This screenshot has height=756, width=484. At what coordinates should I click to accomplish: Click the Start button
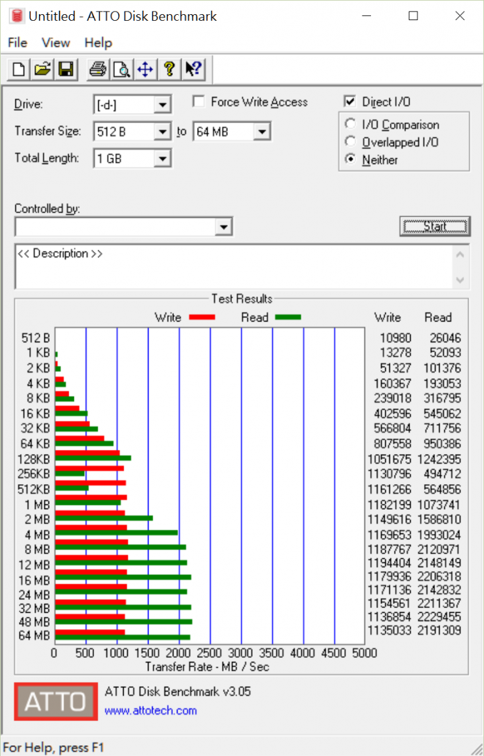[435, 227]
